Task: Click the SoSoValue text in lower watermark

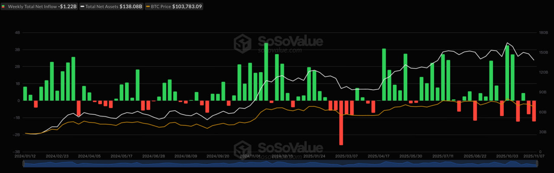Action: tap(290, 148)
